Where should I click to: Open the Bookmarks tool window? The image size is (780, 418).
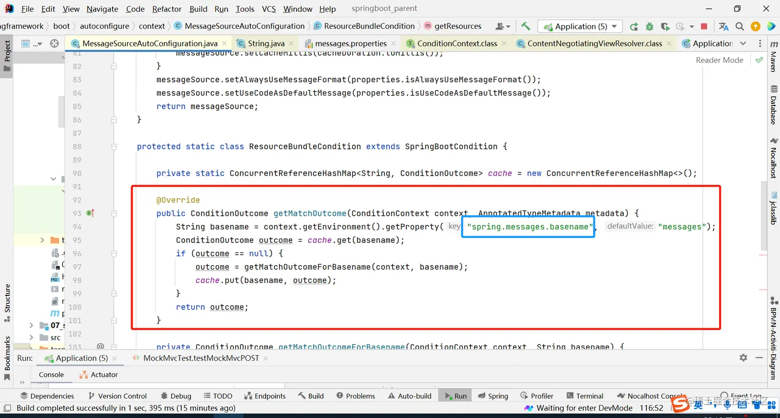tap(7, 358)
